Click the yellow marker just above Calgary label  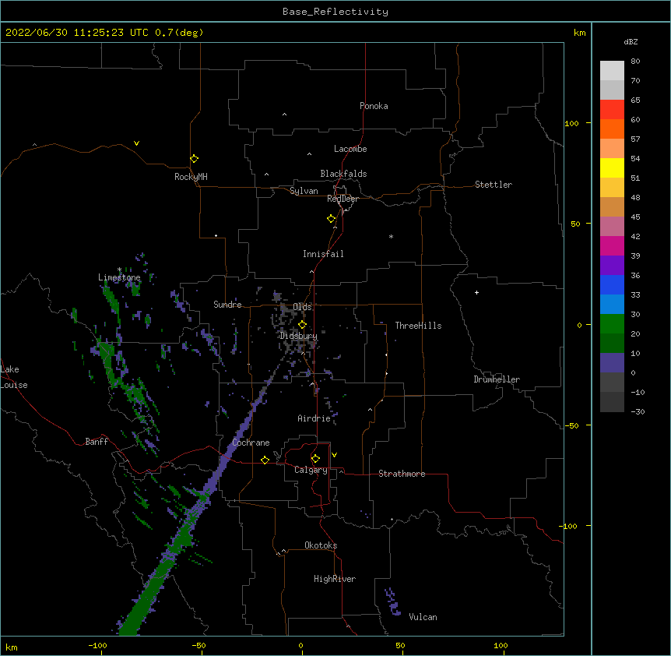[x=315, y=459]
